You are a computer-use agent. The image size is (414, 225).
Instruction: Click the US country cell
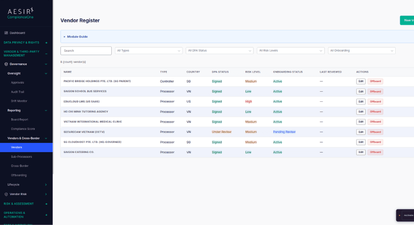[x=188, y=102]
